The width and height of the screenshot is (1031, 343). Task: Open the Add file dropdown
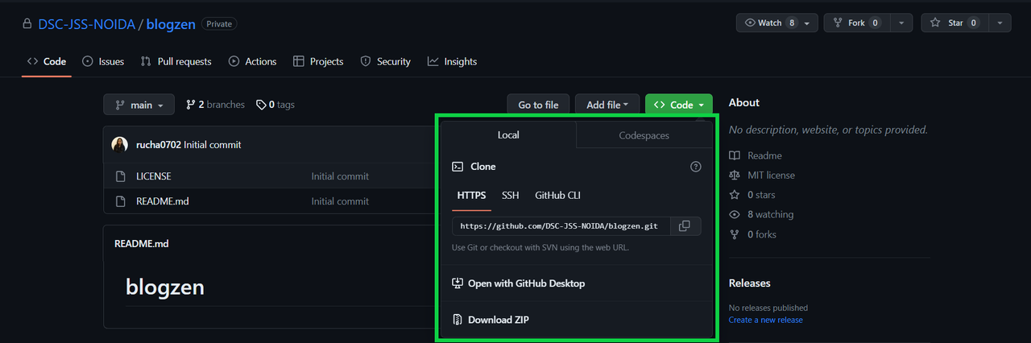607,105
